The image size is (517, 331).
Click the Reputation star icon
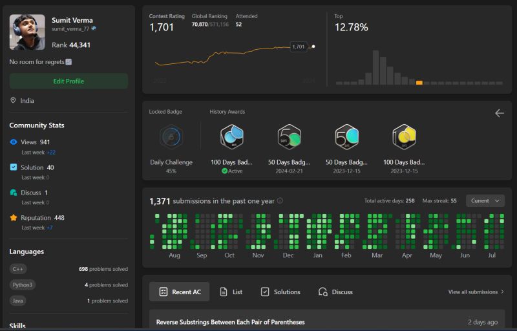[14, 218]
